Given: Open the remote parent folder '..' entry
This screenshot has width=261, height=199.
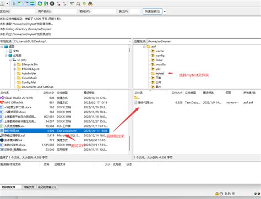Looking at the screenshot, I should click(137, 98).
